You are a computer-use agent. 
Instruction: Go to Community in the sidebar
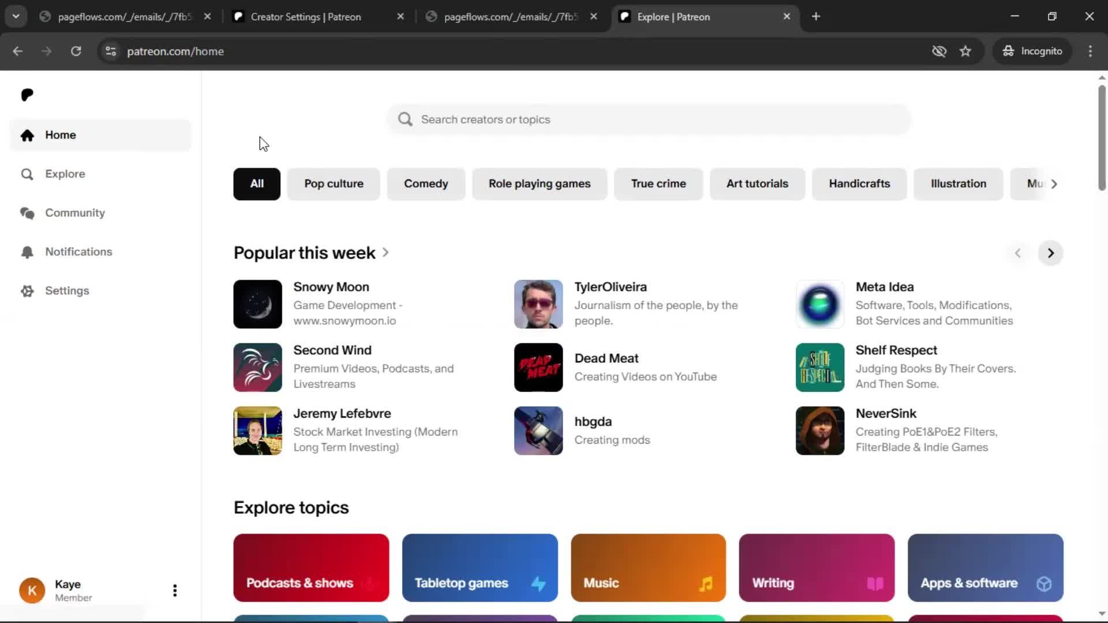click(100, 213)
